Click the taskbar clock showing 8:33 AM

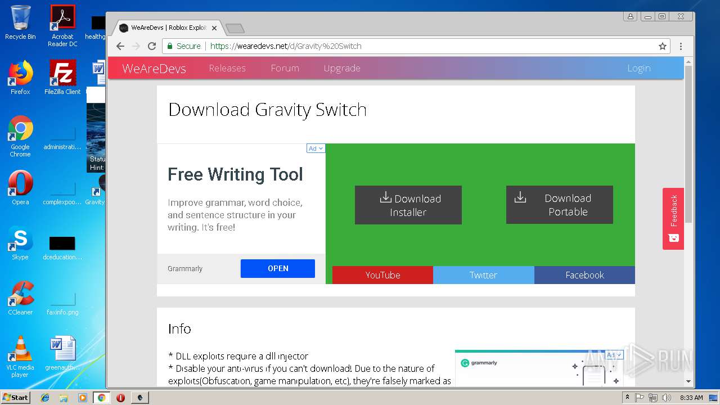(x=691, y=397)
